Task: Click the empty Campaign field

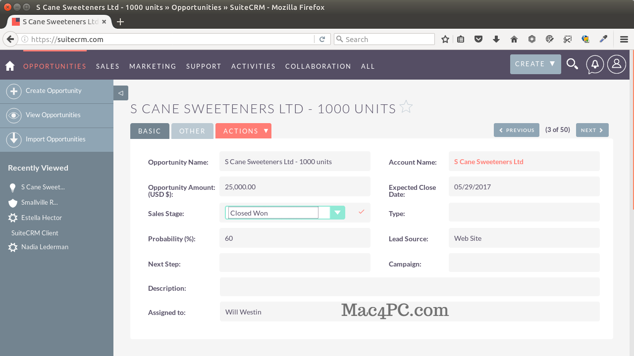Action: click(524, 263)
